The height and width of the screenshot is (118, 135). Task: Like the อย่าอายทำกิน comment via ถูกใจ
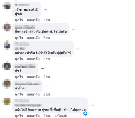coord(19,59)
